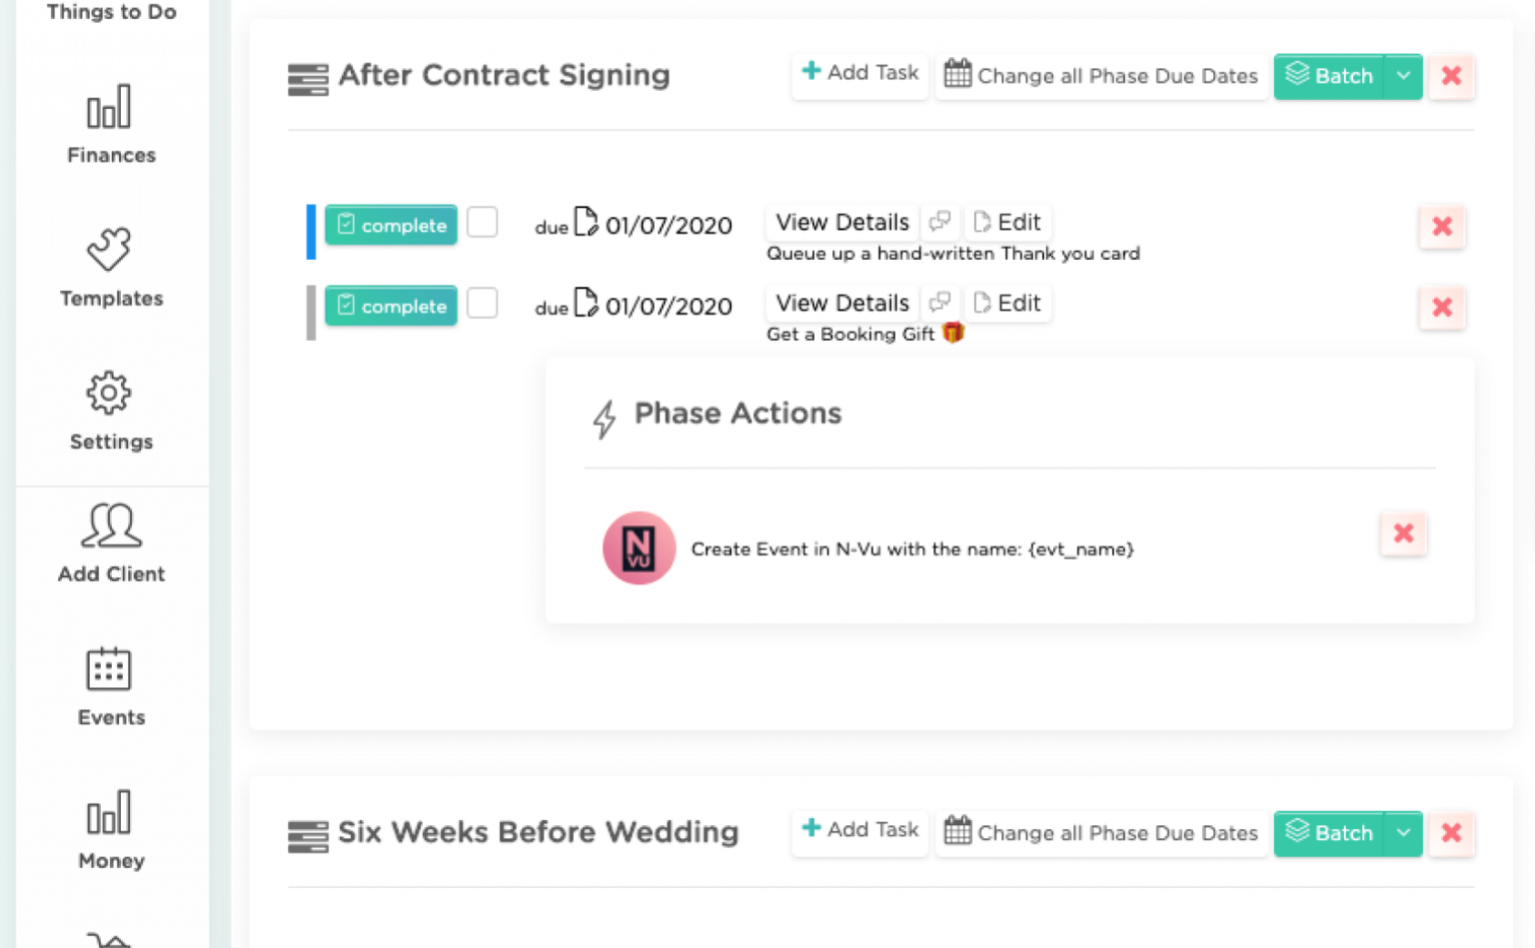This screenshot has width=1535, height=948.
Task: Open Things to Do in sidebar
Action: point(111,12)
